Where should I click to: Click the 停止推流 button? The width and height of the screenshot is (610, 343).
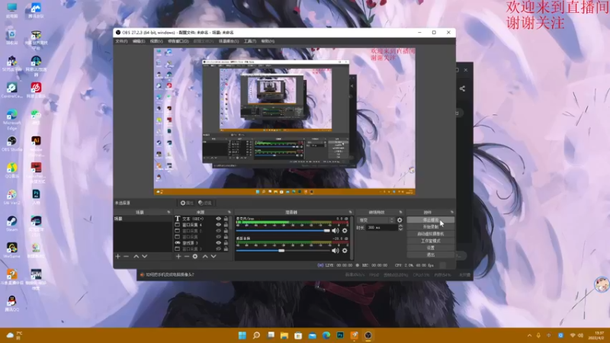click(x=430, y=220)
